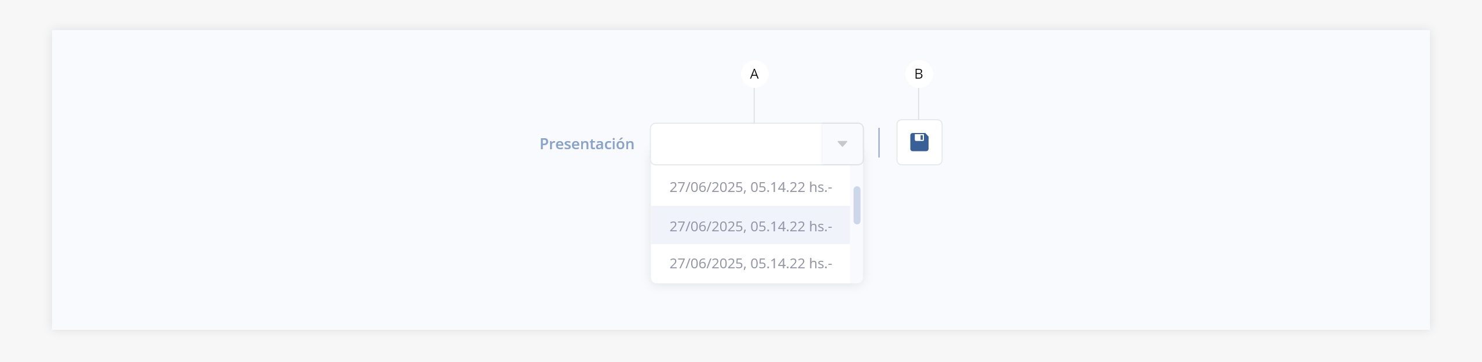
Task: Click connector line under marker B
Action: [x=918, y=104]
